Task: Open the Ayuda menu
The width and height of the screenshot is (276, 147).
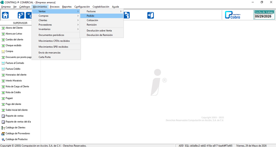Action: pos(115,7)
